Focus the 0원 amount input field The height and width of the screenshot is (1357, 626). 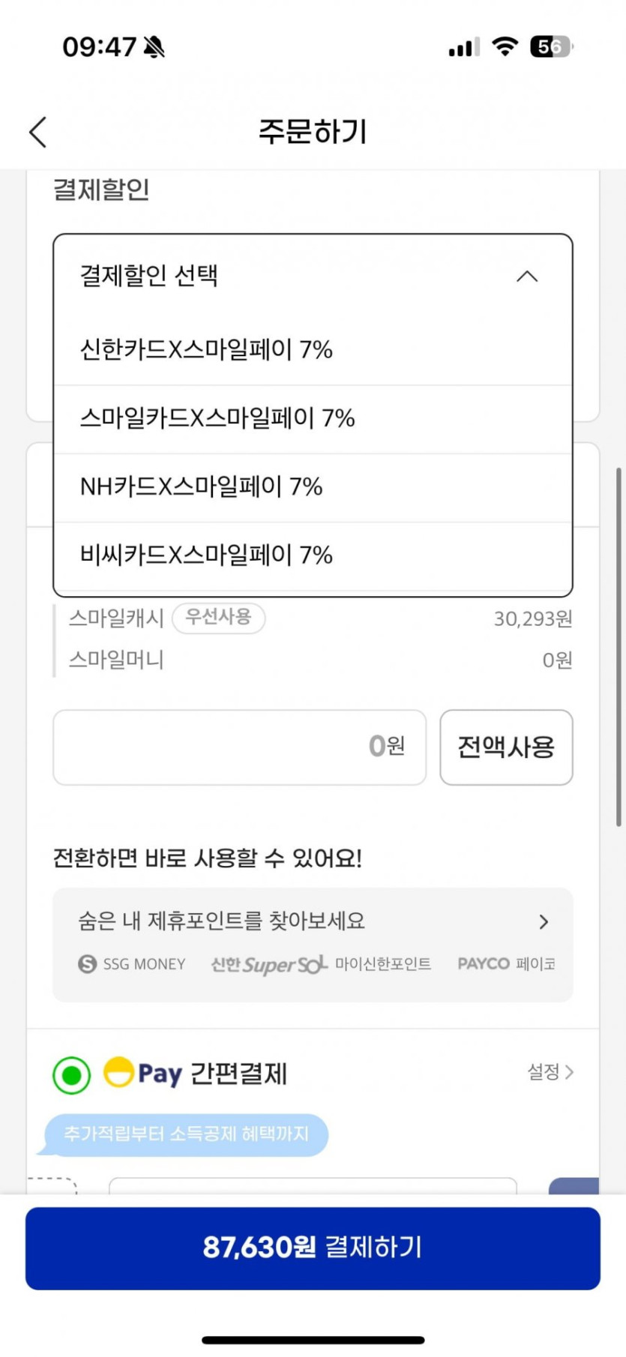click(x=239, y=747)
